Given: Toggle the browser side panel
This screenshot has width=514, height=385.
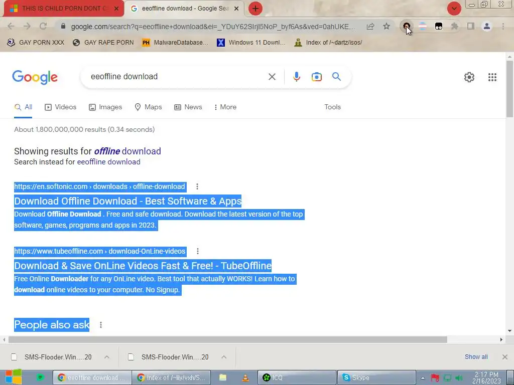Looking at the screenshot, I should point(471,26).
